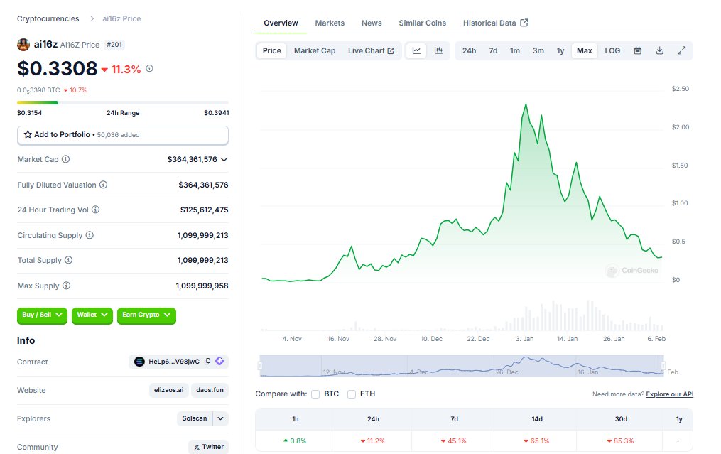The width and height of the screenshot is (721, 454).
Task: Click the purple wallet icon beside contract
Action: pos(219,361)
